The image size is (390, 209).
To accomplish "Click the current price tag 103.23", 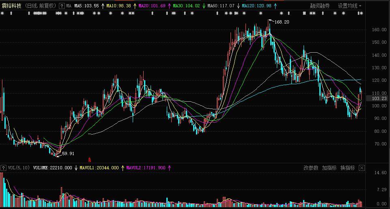I will [x=379, y=98].
